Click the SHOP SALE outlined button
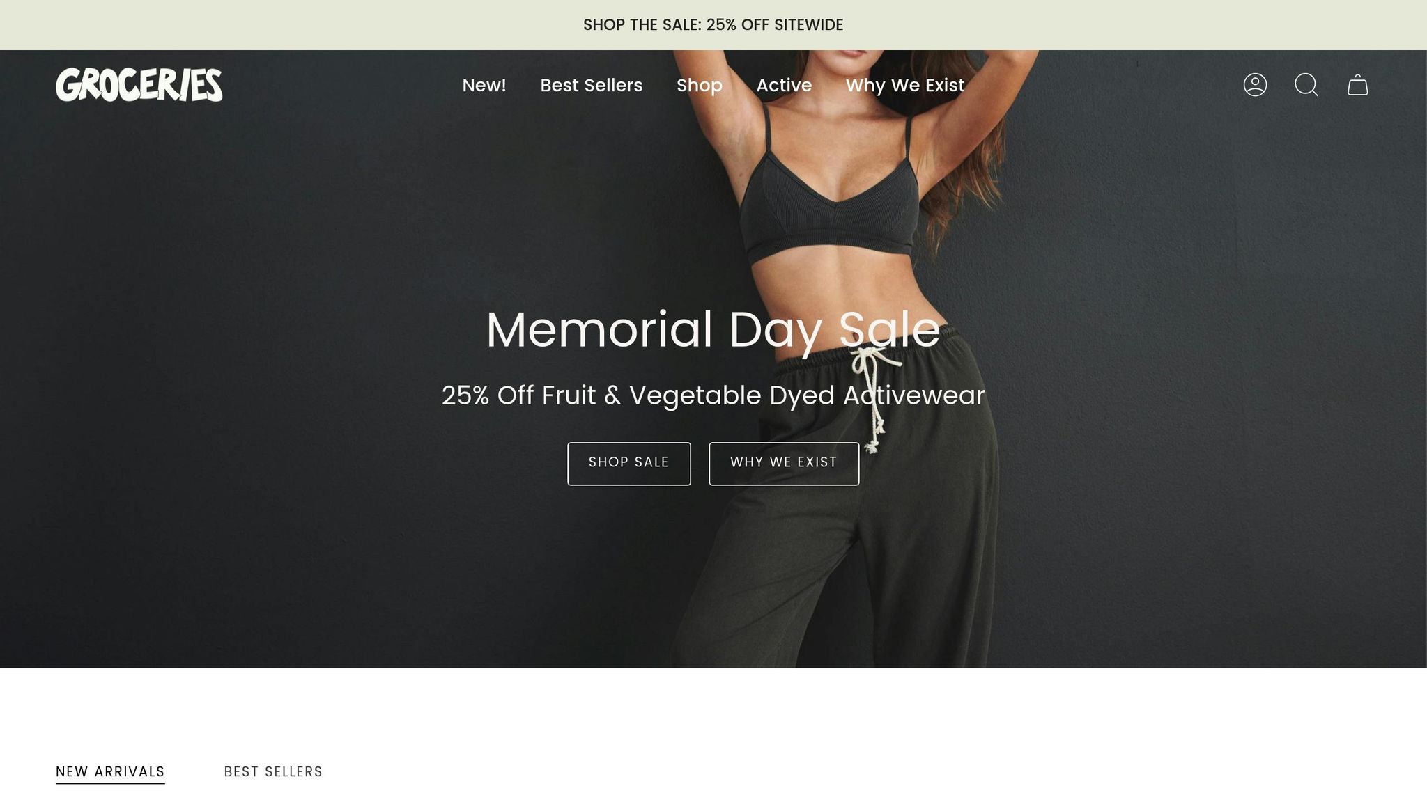The image size is (1427, 802). point(629,464)
